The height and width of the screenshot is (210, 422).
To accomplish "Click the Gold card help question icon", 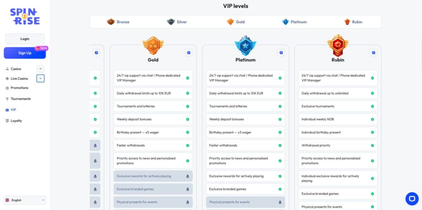I will click(188, 53).
